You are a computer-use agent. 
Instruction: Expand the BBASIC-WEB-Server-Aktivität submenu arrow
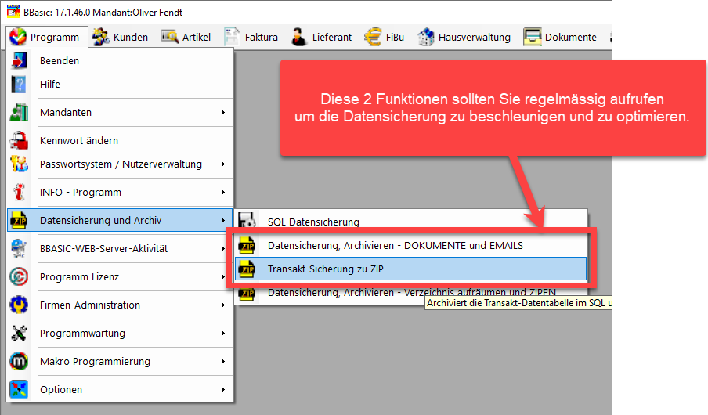pyautogui.click(x=223, y=248)
